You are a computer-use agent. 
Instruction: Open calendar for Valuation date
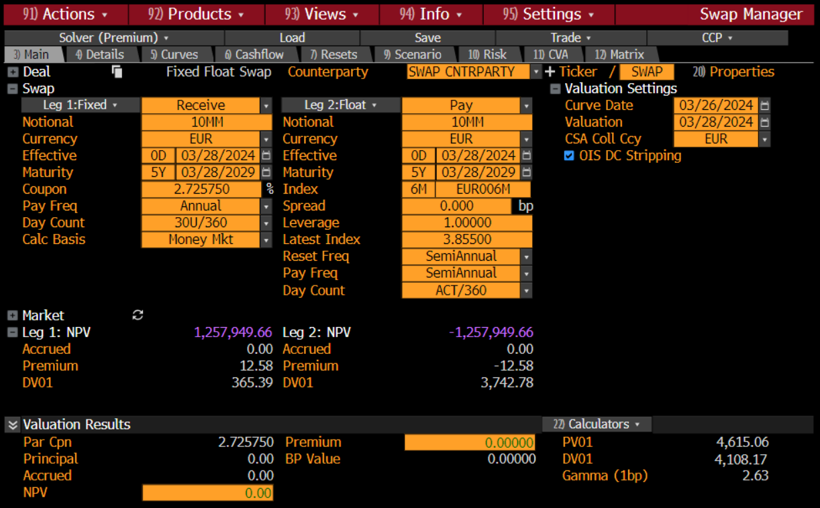coord(765,122)
